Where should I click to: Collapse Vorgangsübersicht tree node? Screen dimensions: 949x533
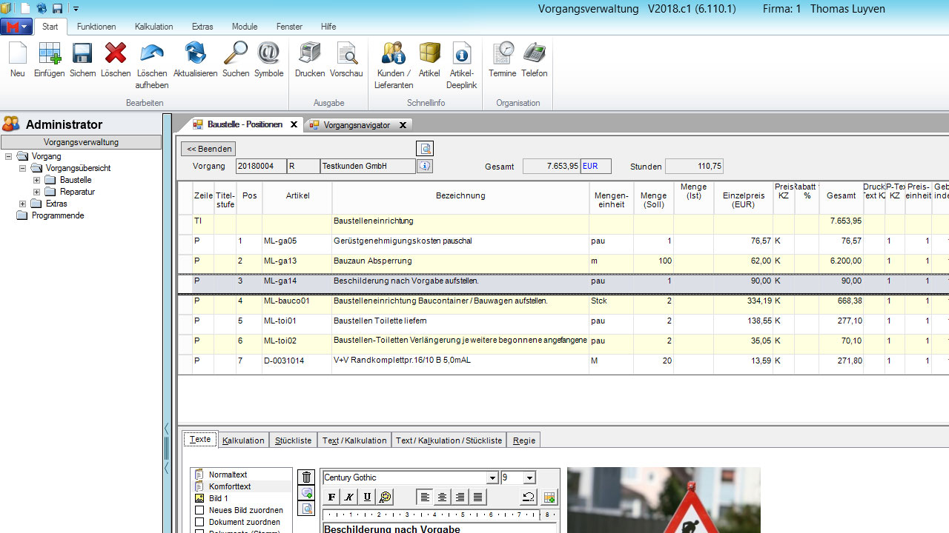[23, 168]
